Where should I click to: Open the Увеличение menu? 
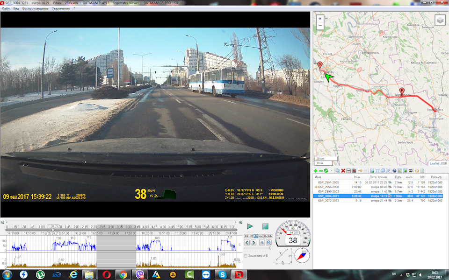coord(61,8)
